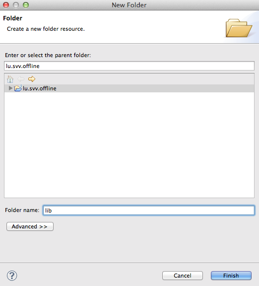
Task: Focus the parent folder path field
Action: click(x=129, y=66)
